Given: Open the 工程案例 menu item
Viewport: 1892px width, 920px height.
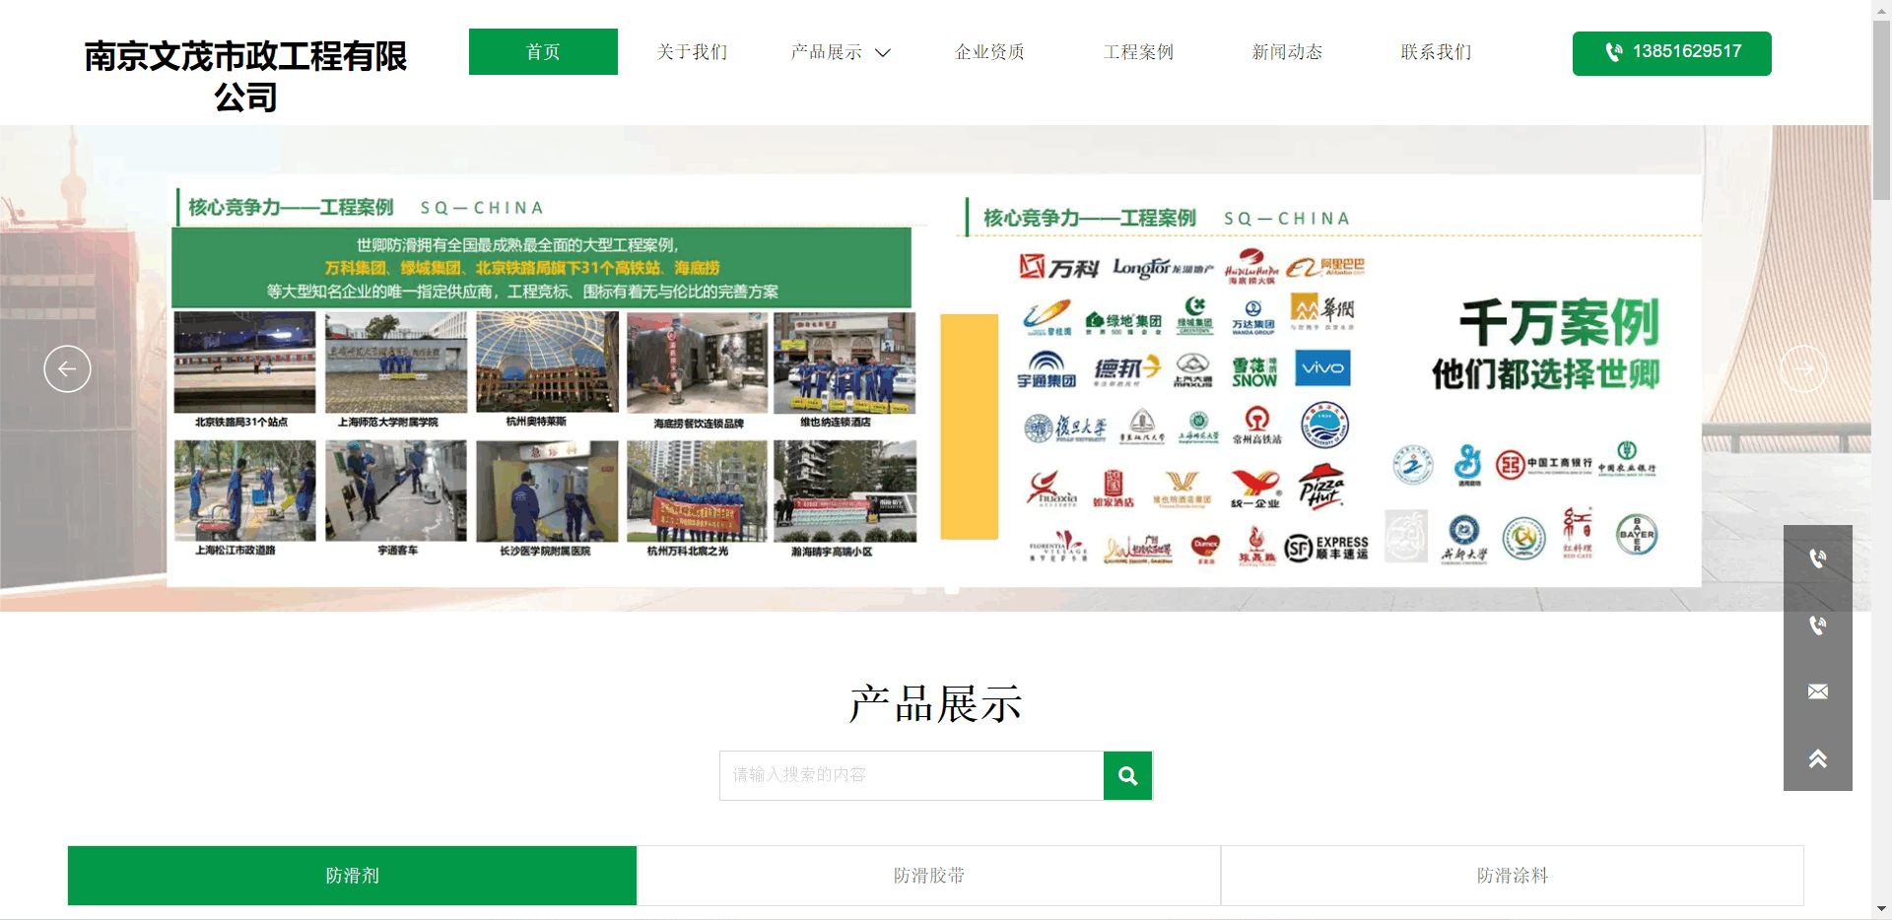Looking at the screenshot, I should 1138,51.
